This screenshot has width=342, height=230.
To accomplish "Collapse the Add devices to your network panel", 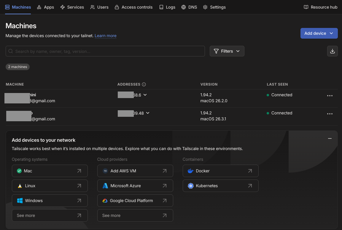I will (x=330, y=138).
